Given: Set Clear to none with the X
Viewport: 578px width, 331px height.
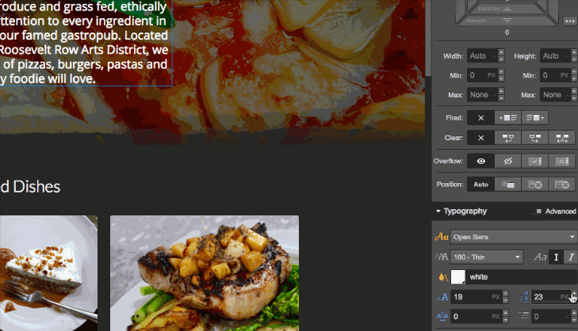Looking at the screenshot, I should click(480, 138).
